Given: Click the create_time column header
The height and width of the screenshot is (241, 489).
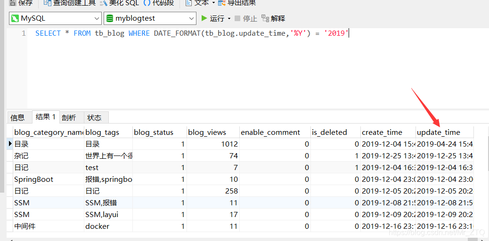Looking at the screenshot, I should [x=388, y=132].
